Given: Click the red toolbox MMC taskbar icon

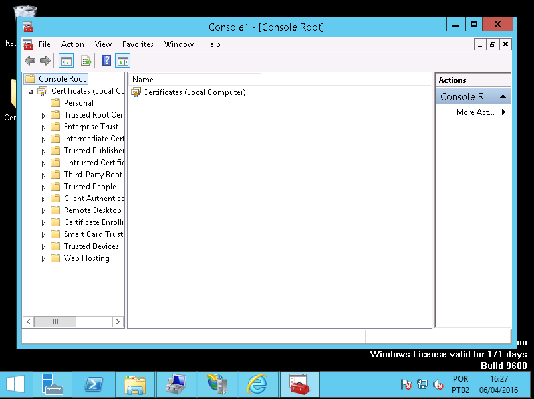Looking at the screenshot, I should click(x=299, y=384).
